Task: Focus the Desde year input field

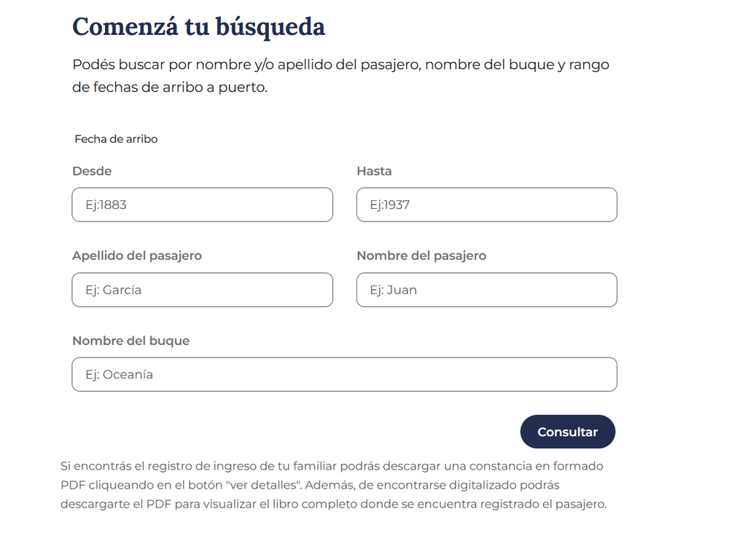Action: coord(202,205)
